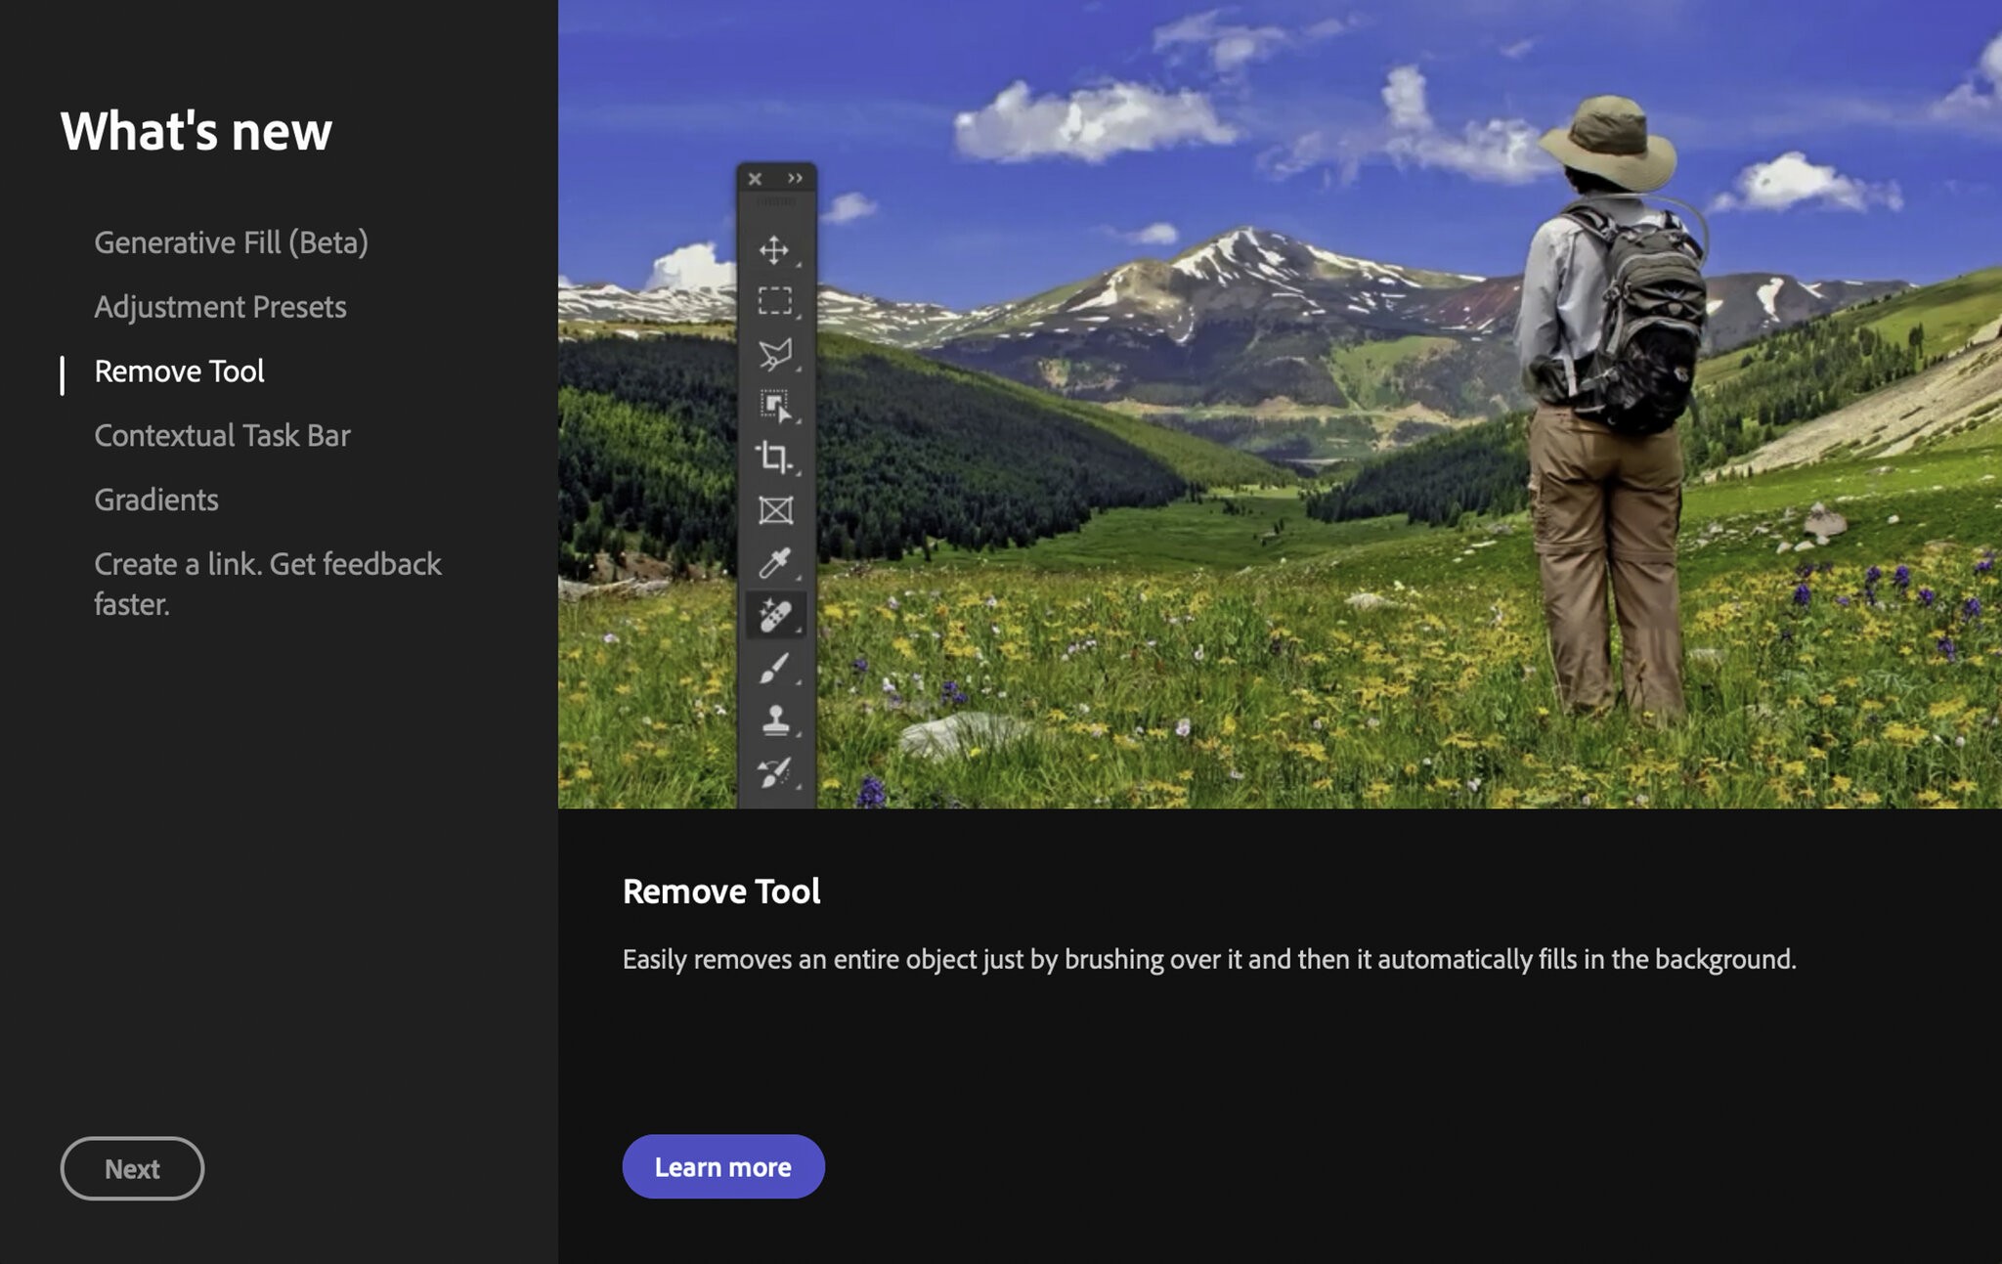Select the Polygonal Lasso tool
The image size is (2002, 1264).
pyautogui.click(x=774, y=354)
